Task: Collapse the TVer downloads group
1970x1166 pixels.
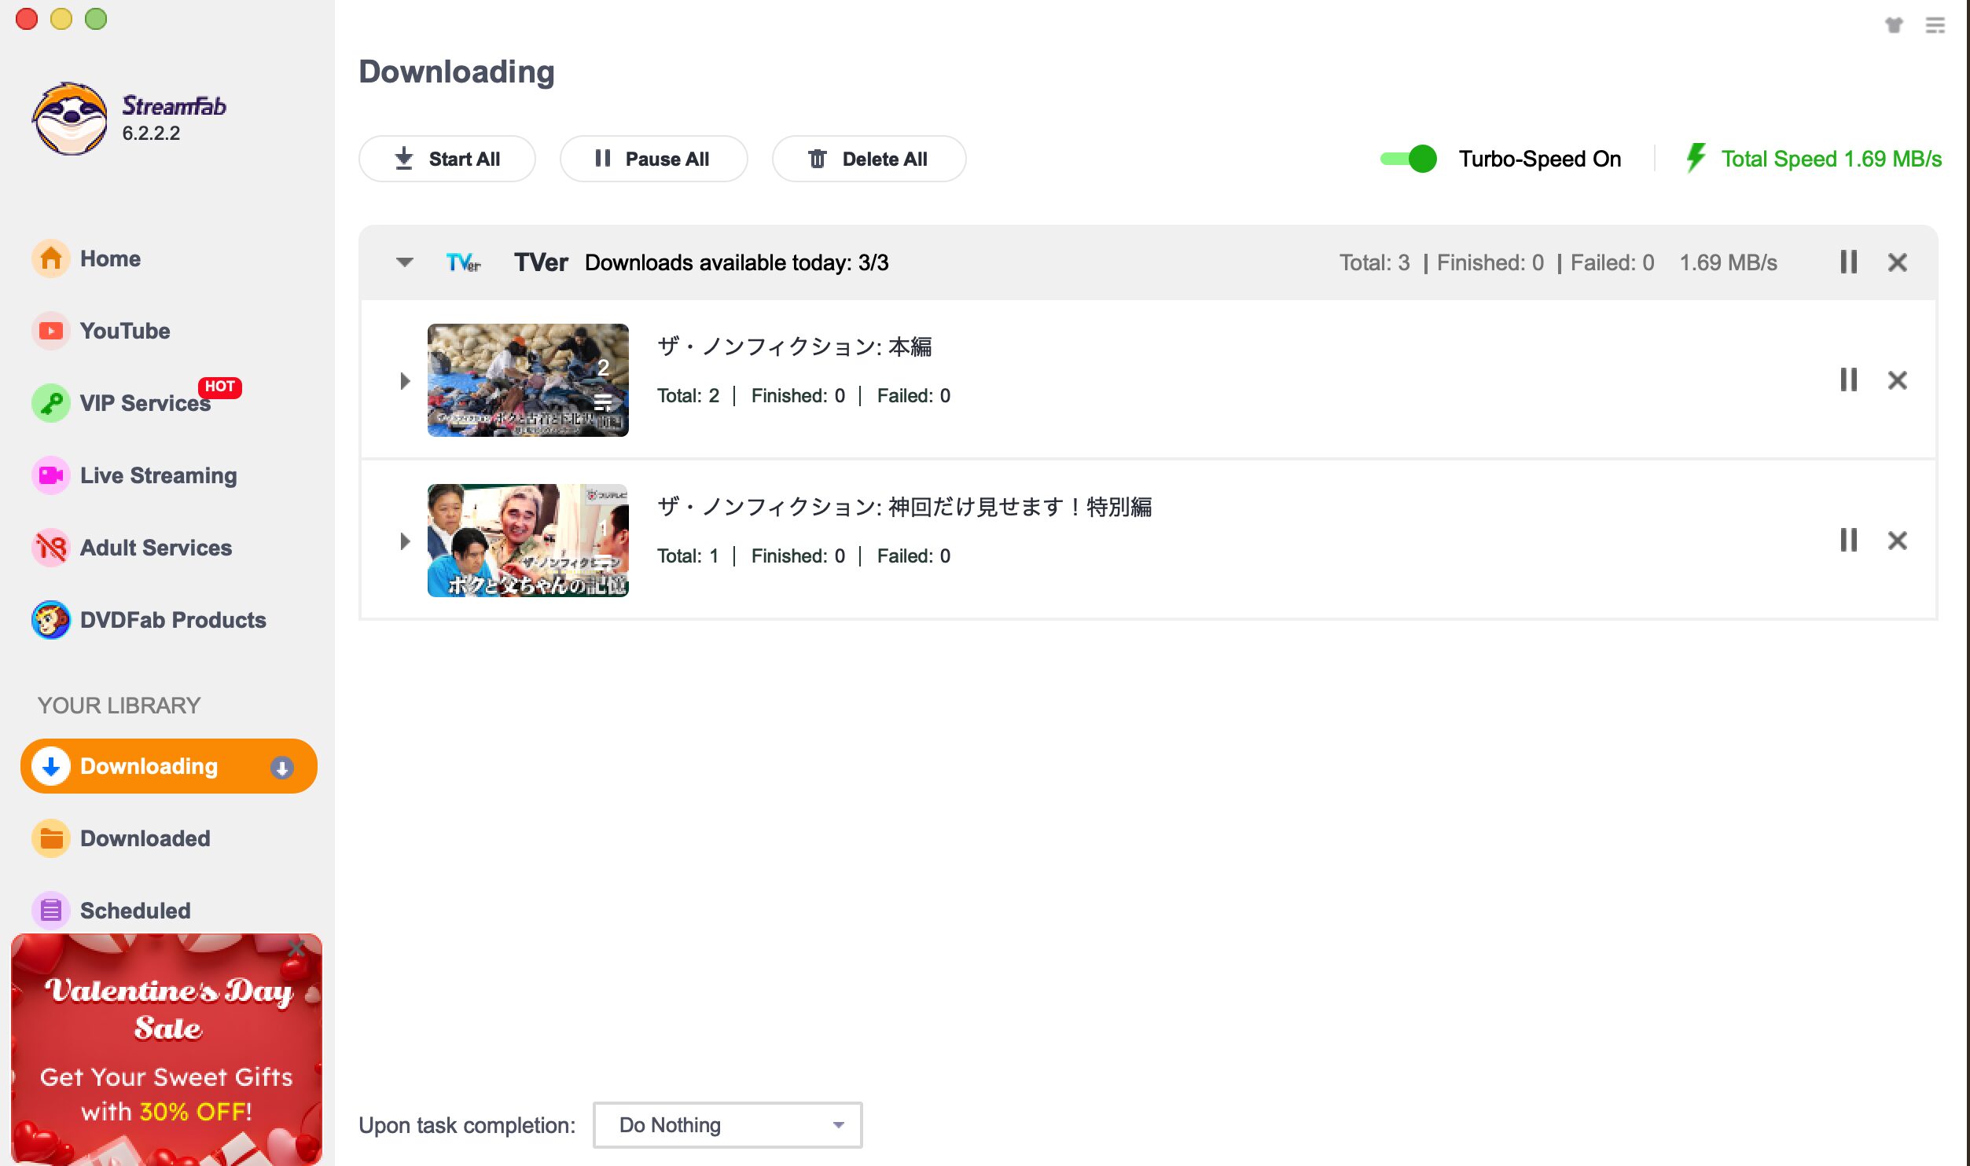Action: coord(404,262)
